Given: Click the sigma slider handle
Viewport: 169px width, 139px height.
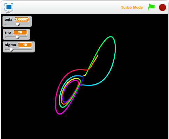Looking at the screenshot, I should point(11,50).
